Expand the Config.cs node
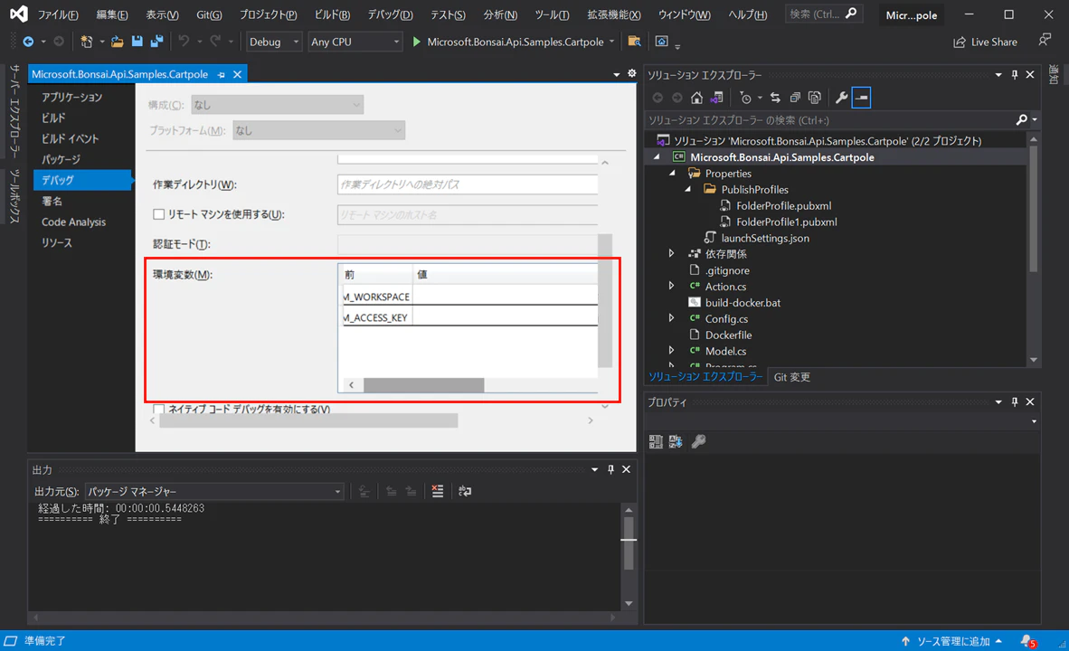The image size is (1069, 651). pyautogui.click(x=672, y=318)
